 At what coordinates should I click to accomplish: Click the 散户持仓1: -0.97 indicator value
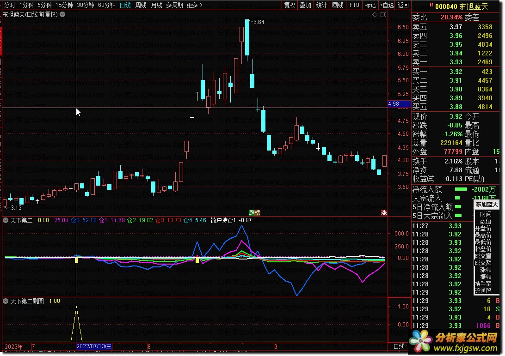[x=231, y=220]
